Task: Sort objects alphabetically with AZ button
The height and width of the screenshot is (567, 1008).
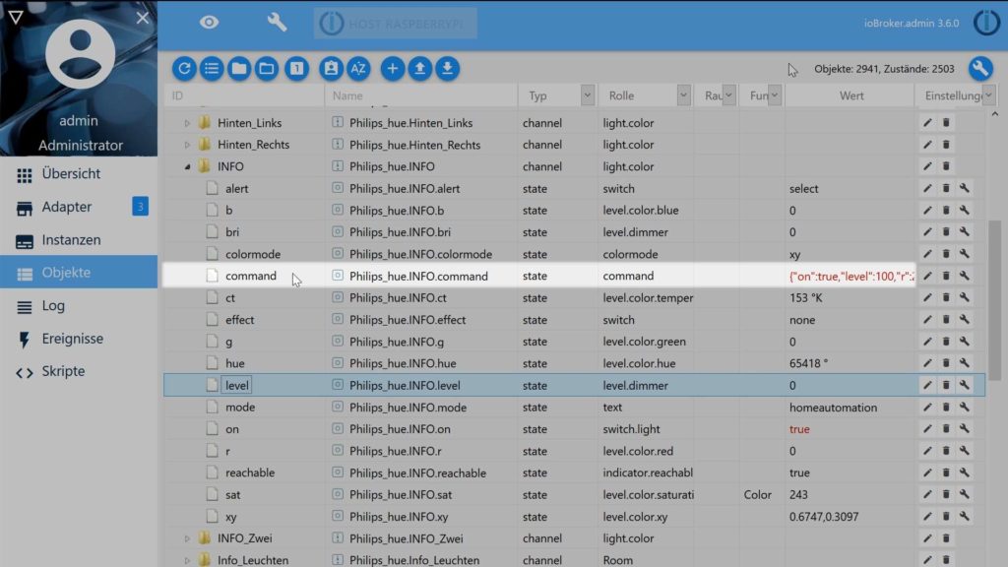Action: coord(358,69)
